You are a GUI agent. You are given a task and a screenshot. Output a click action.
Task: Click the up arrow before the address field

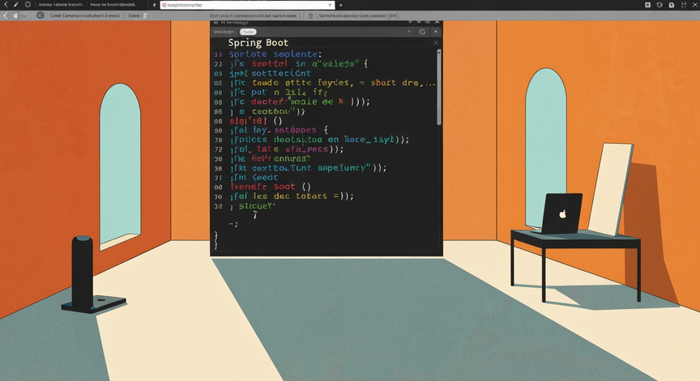[155, 5]
